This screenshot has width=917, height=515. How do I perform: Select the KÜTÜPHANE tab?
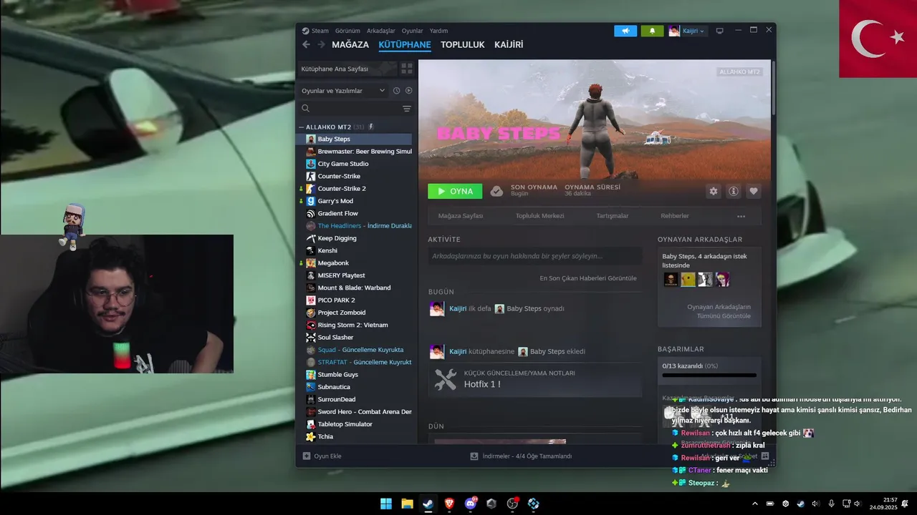tap(405, 44)
